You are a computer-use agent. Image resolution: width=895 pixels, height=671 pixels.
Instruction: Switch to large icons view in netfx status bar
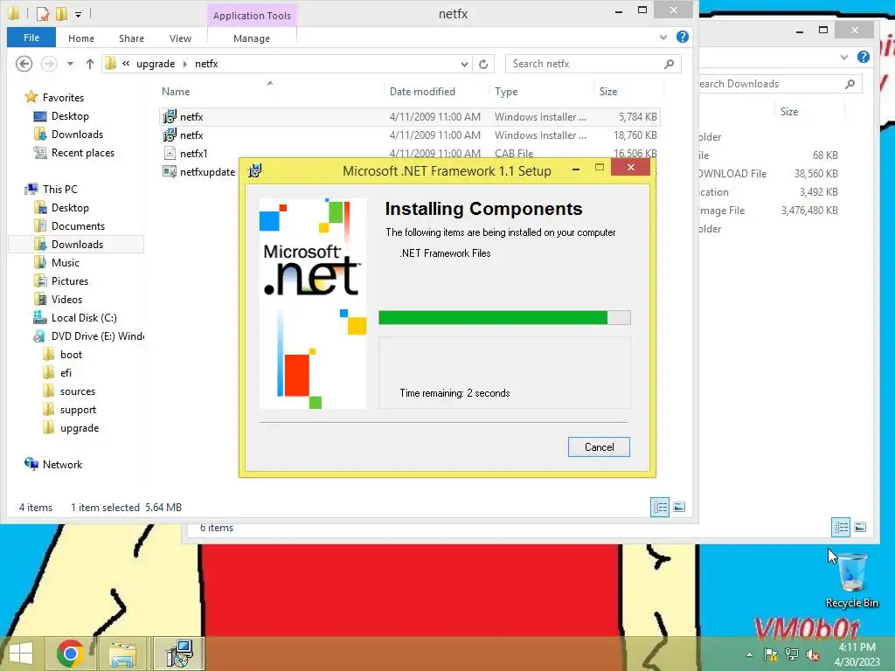pos(679,507)
